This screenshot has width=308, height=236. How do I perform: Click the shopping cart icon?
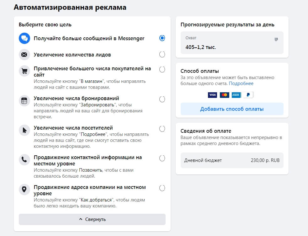[24, 71]
